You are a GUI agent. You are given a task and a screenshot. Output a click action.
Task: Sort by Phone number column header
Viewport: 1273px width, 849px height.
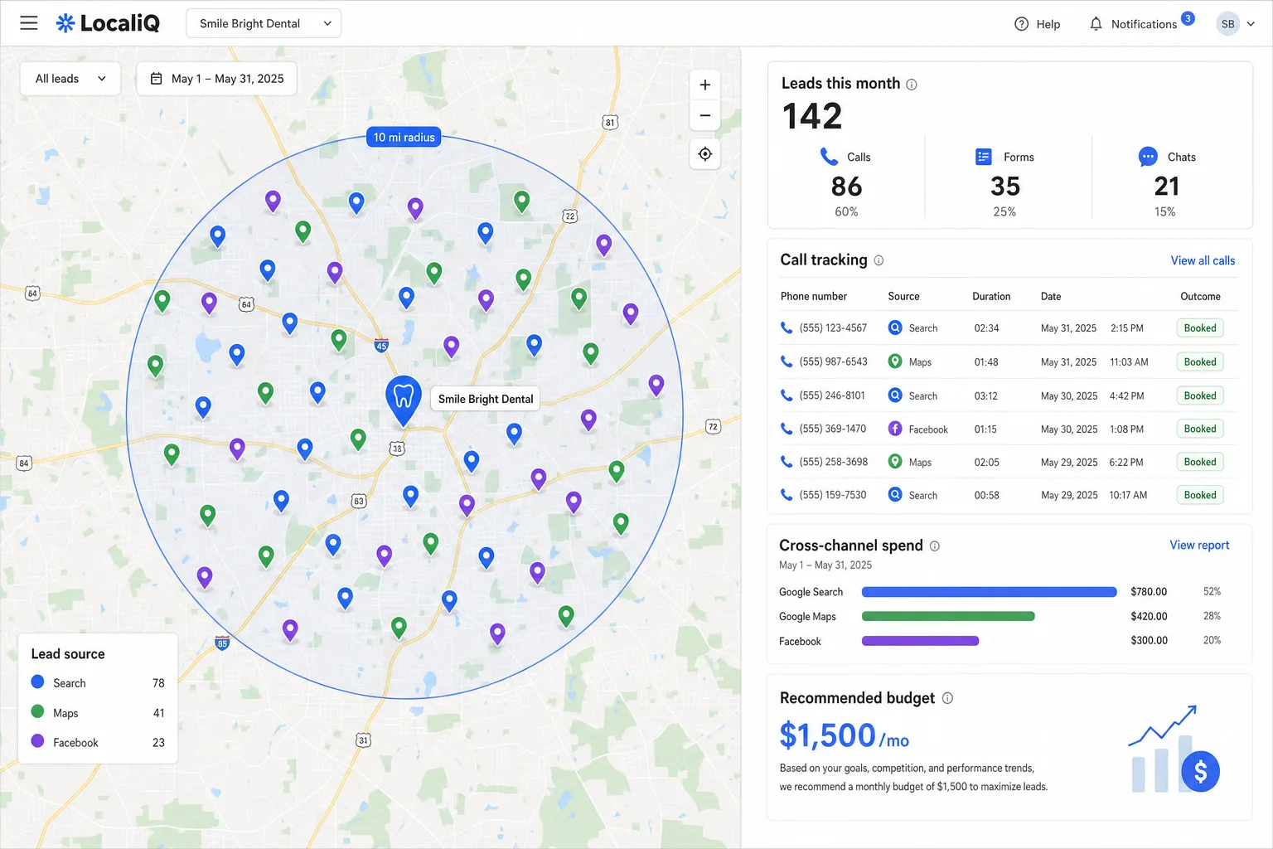pyautogui.click(x=813, y=296)
